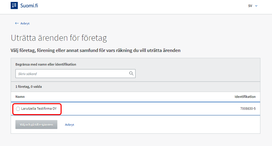272x146 pixels.
Task: Click the magnifying glass search icon
Action: coord(131,73)
